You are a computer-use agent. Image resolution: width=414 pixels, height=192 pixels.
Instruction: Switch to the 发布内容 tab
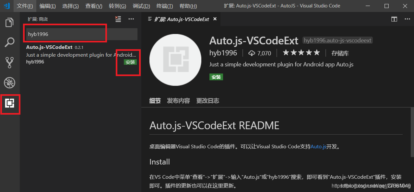coord(178,101)
